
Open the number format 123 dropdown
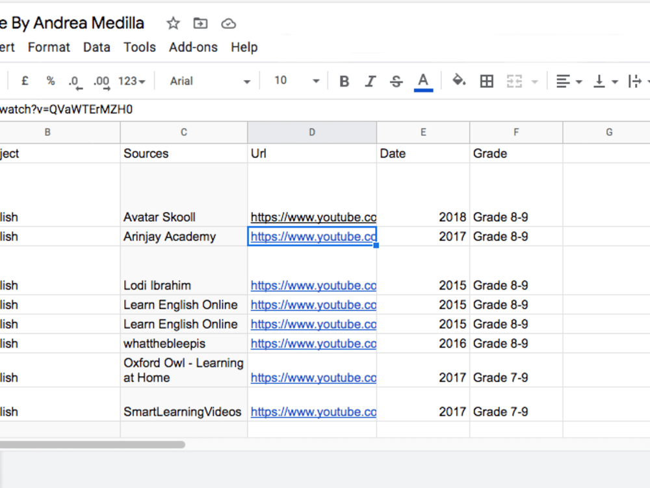coord(131,81)
